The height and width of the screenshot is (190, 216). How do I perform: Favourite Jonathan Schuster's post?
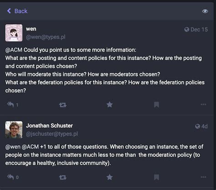(x=109, y=177)
